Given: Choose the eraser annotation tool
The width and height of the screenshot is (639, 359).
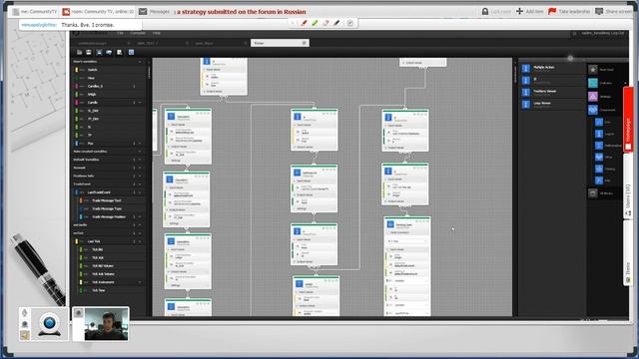Looking at the screenshot, I should pos(325,23).
